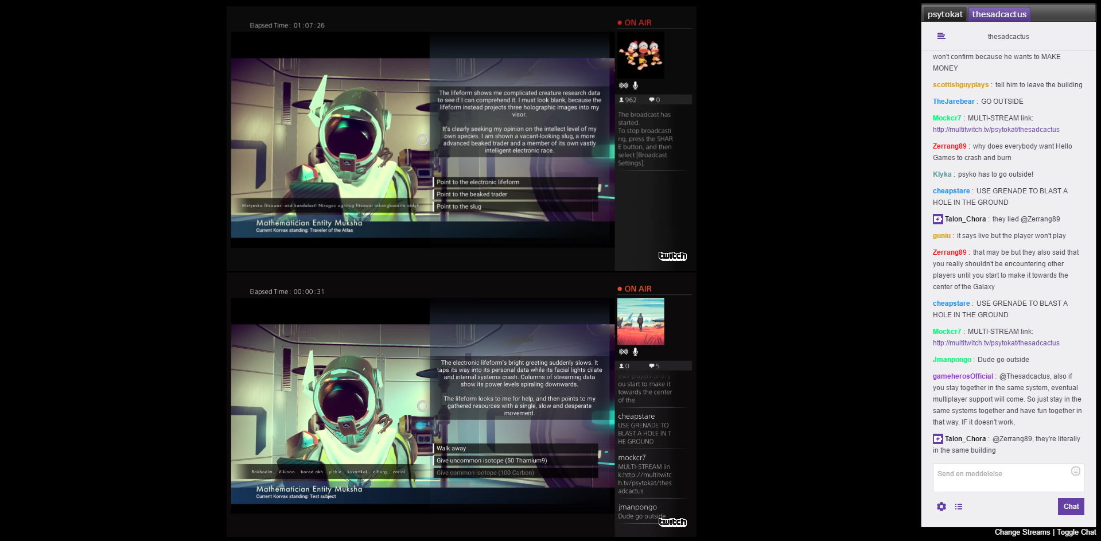Click microphone icon on bottom stream
The height and width of the screenshot is (541, 1101).
pyautogui.click(x=635, y=352)
